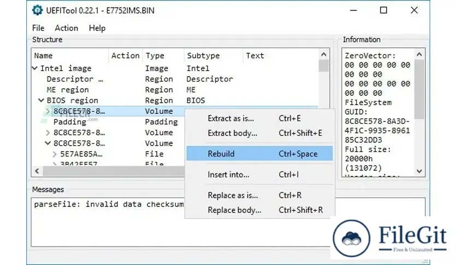The width and height of the screenshot is (457, 265).
Task: Click 'Ctrl+Space' shortcut text beside Rebuild
Action: pyautogui.click(x=298, y=154)
